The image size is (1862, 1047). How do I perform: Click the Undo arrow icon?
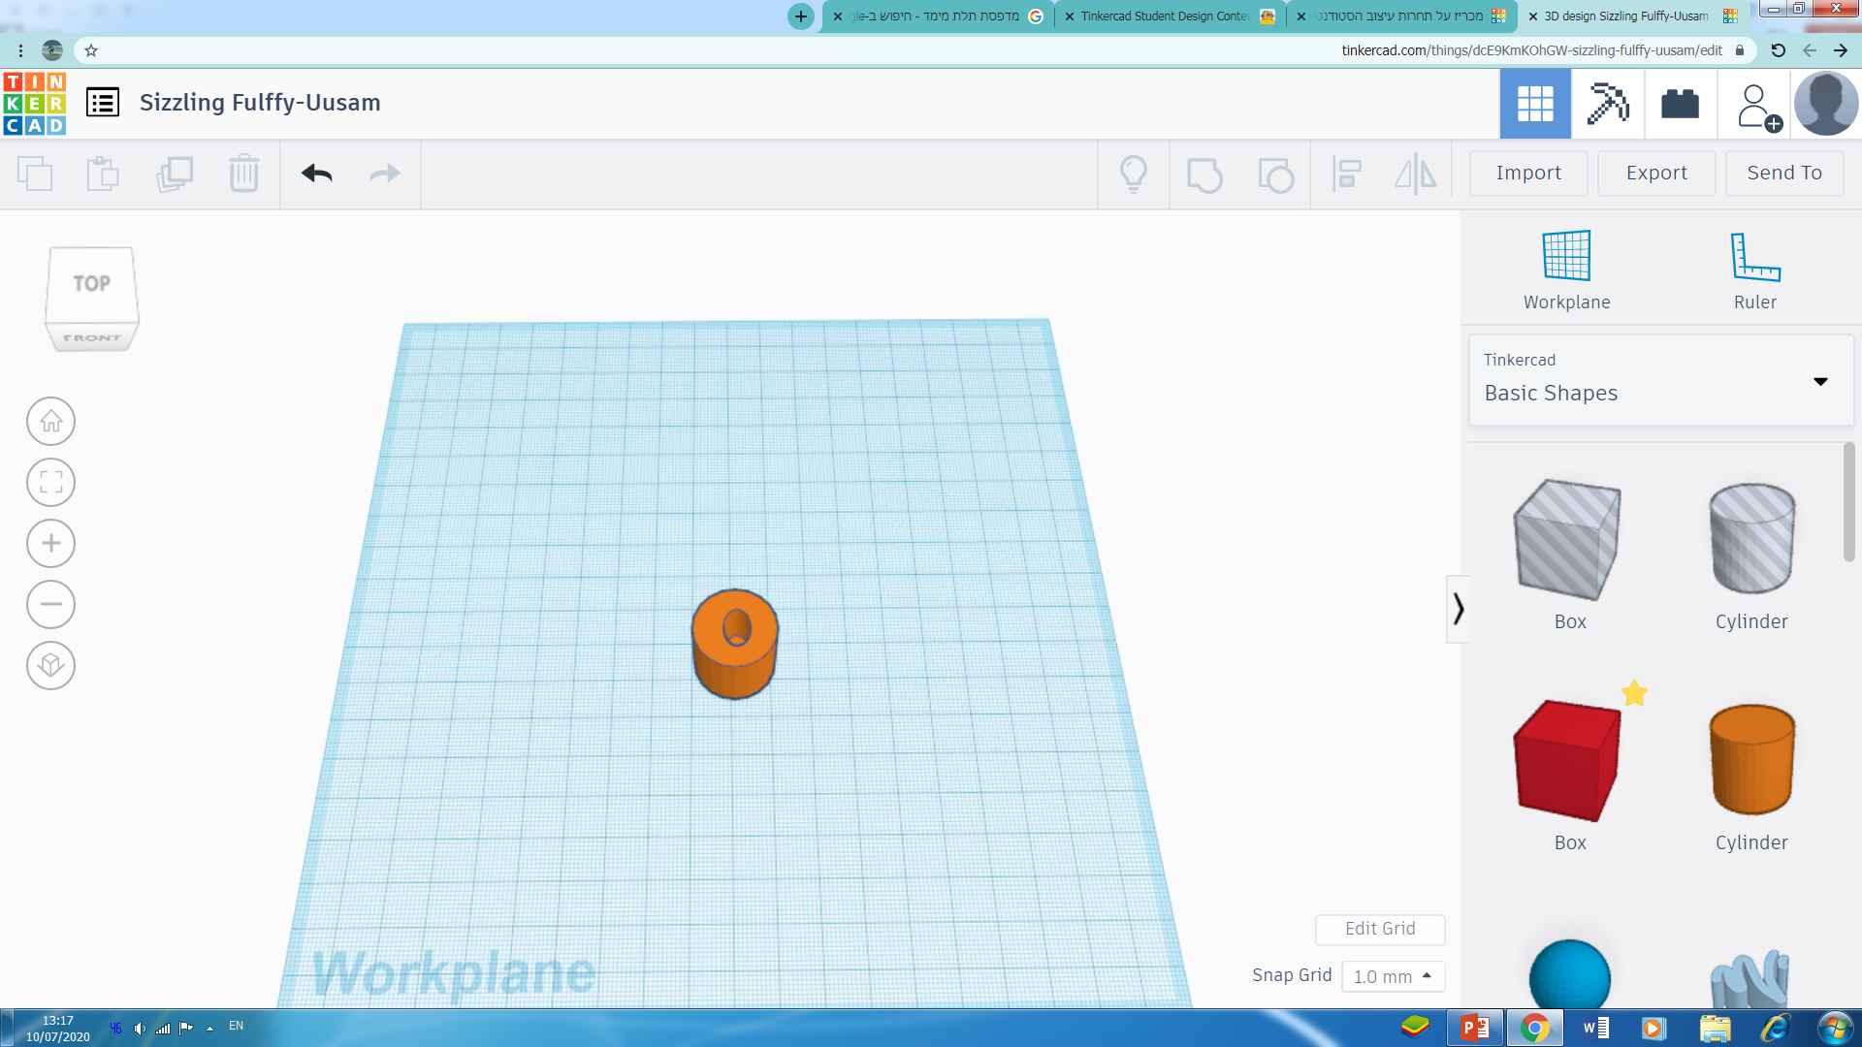316,174
